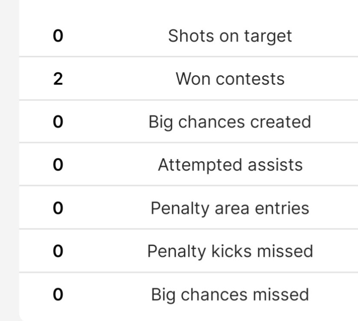Click the zero beside Penalty kicks missed
The image size is (358, 321).
click(58, 251)
